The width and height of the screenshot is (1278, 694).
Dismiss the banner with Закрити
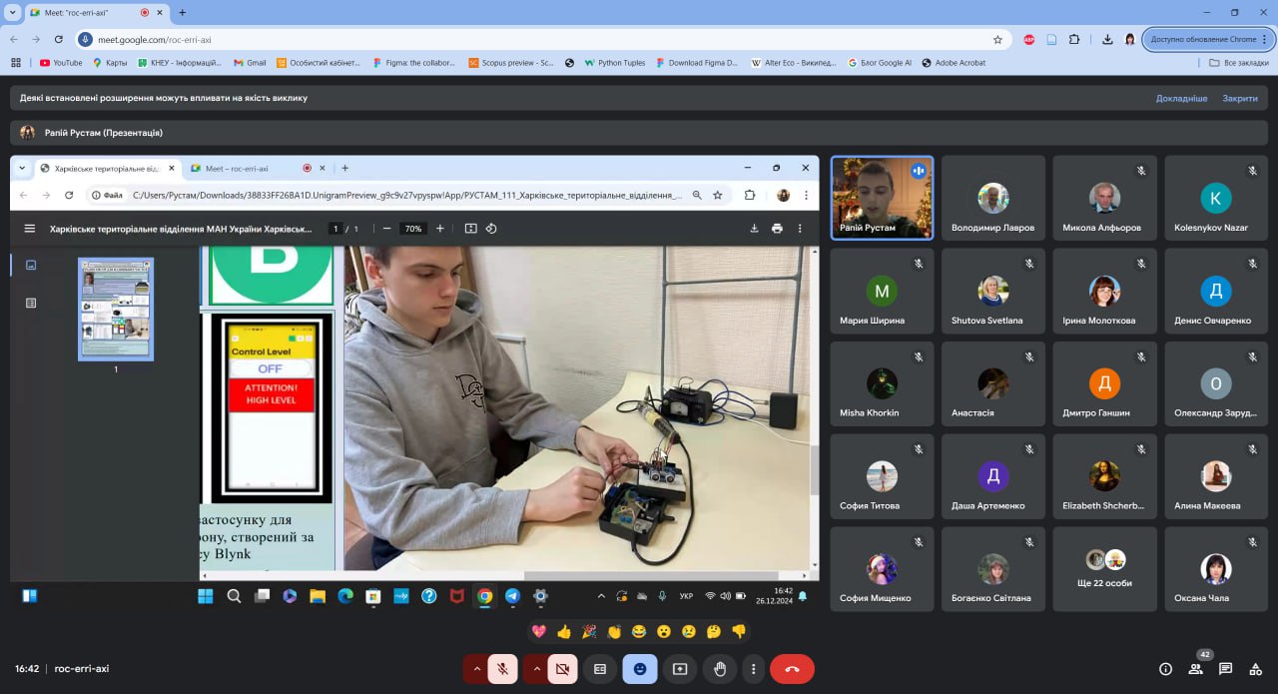(x=1240, y=98)
